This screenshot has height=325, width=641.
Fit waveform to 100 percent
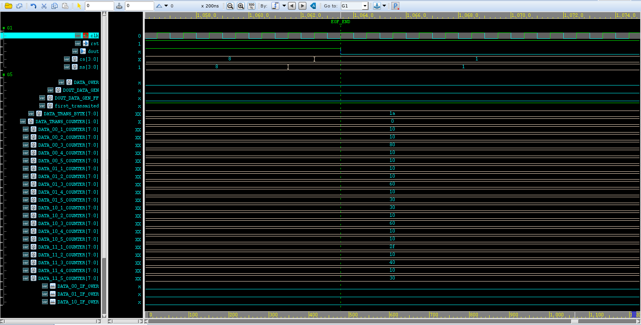click(251, 6)
